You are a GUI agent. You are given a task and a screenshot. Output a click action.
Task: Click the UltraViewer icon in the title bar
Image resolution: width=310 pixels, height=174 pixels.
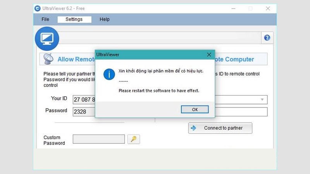[37, 8]
